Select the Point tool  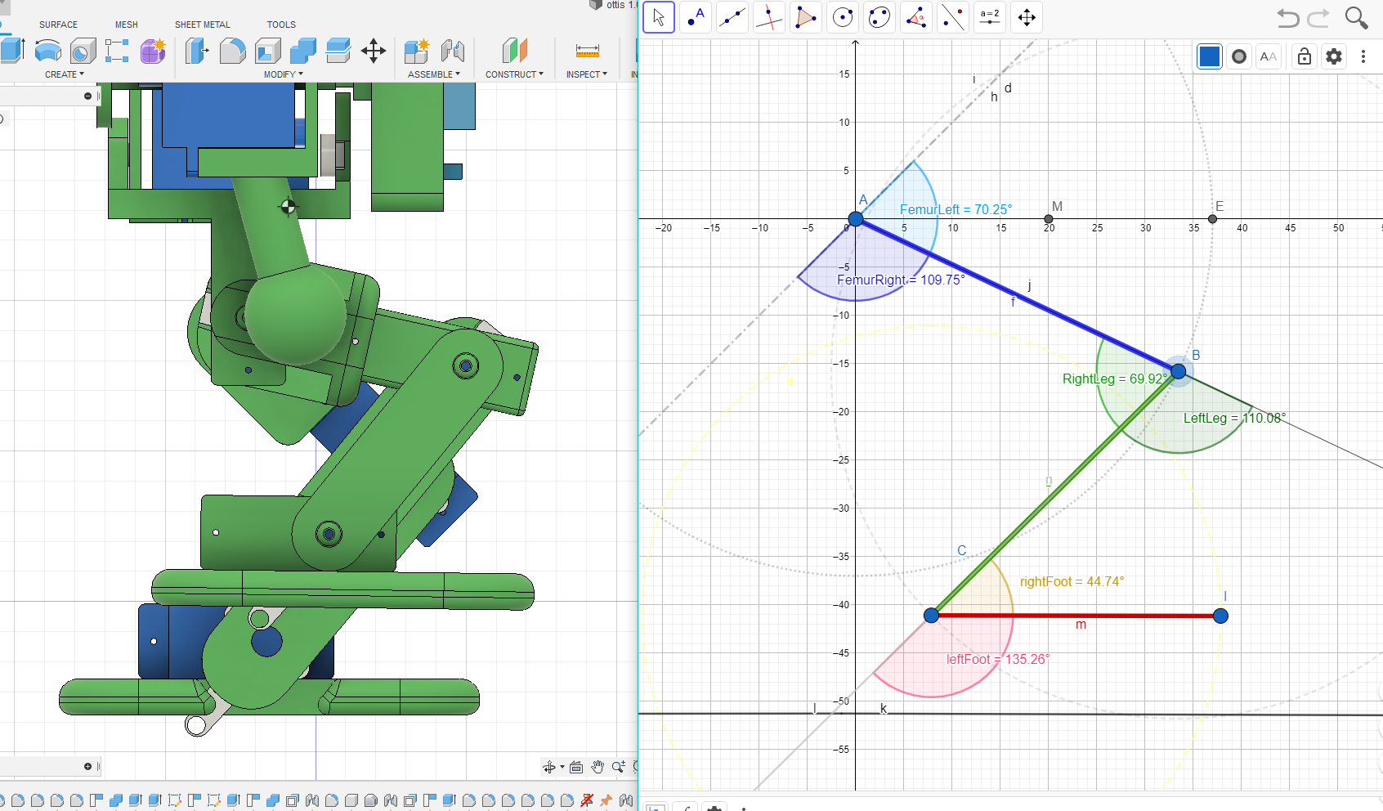(696, 16)
